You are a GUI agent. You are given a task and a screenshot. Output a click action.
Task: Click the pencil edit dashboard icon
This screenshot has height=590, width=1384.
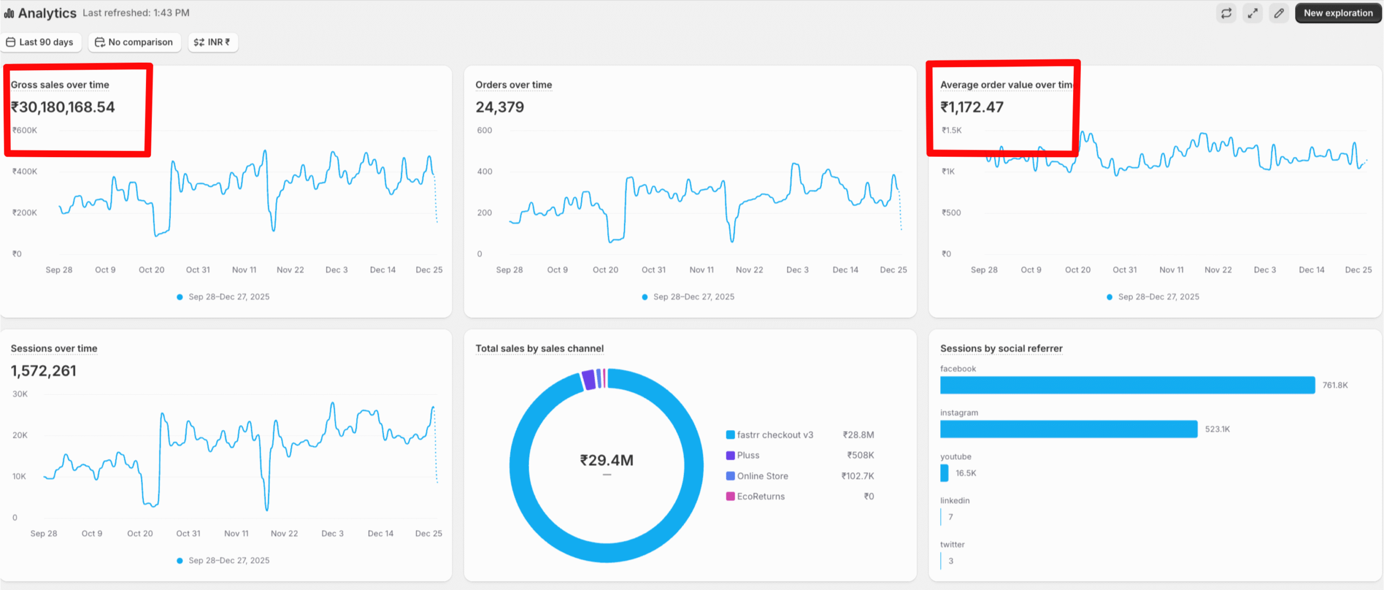1279,13
